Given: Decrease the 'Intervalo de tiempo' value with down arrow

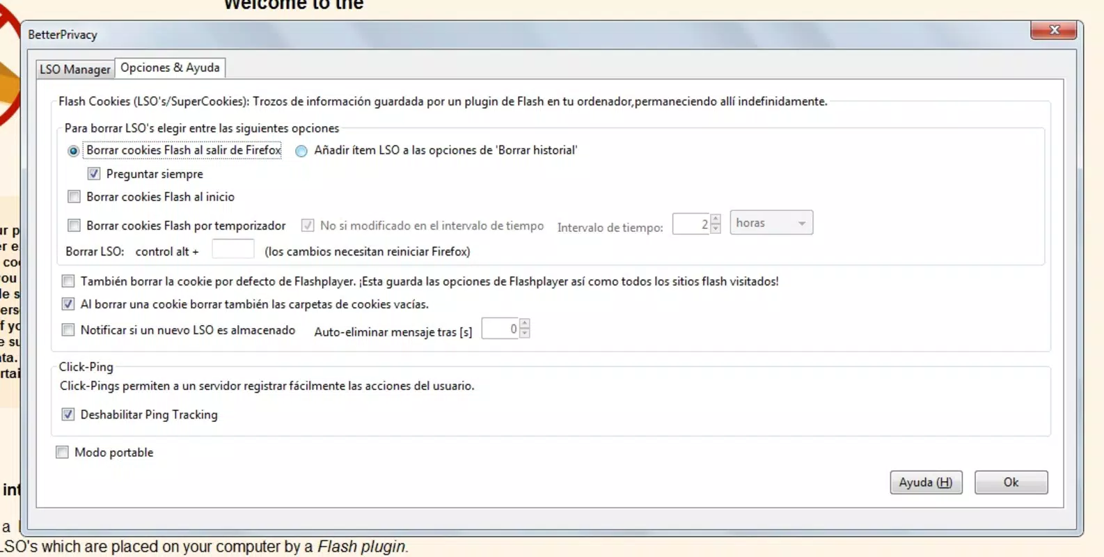Looking at the screenshot, I should (x=716, y=229).
